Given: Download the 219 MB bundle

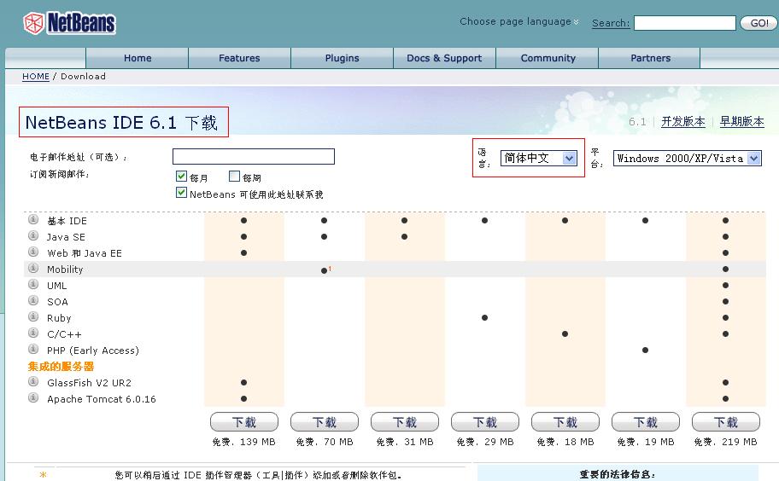Looking at the screenshot, I should coord(726,422).
